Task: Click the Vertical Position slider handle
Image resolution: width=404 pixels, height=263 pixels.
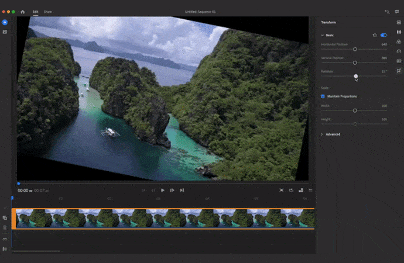Action: [x=355, y=63]
